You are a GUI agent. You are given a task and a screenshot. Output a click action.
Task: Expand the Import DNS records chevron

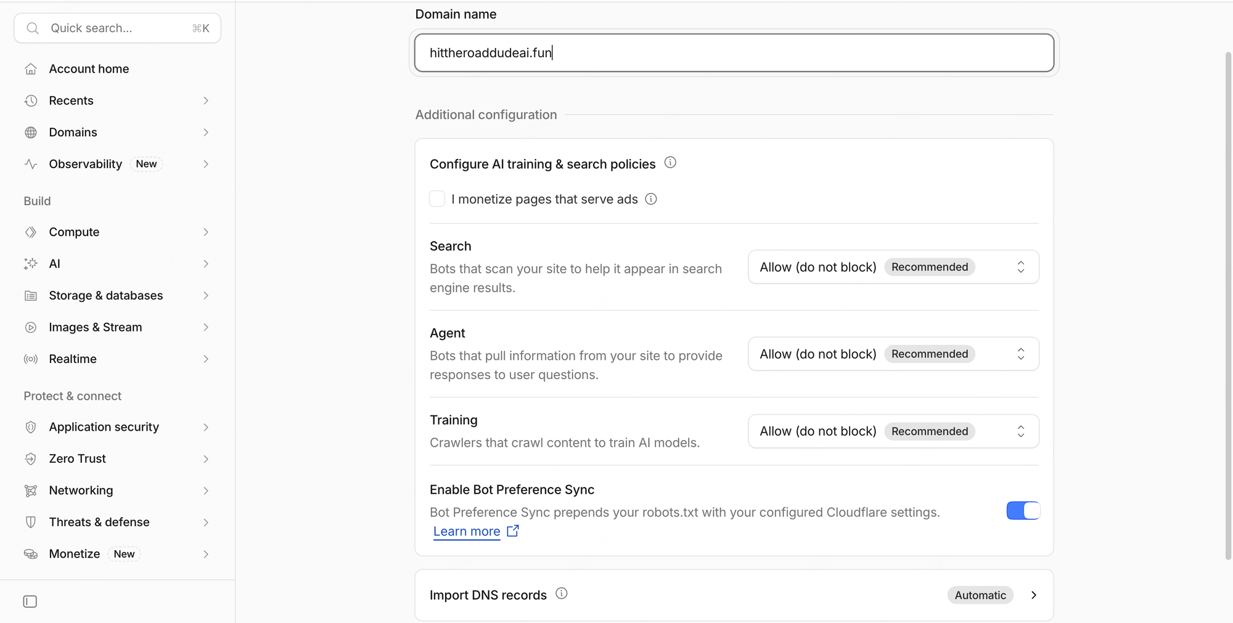[x=1034, y=595]
